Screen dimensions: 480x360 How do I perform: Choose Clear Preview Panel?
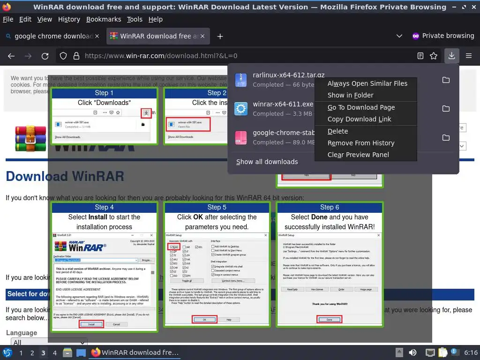[x=366, y=155]
